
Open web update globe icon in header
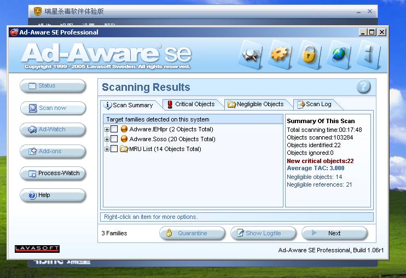339,55
